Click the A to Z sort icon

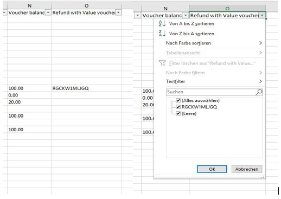click(162, 23)
